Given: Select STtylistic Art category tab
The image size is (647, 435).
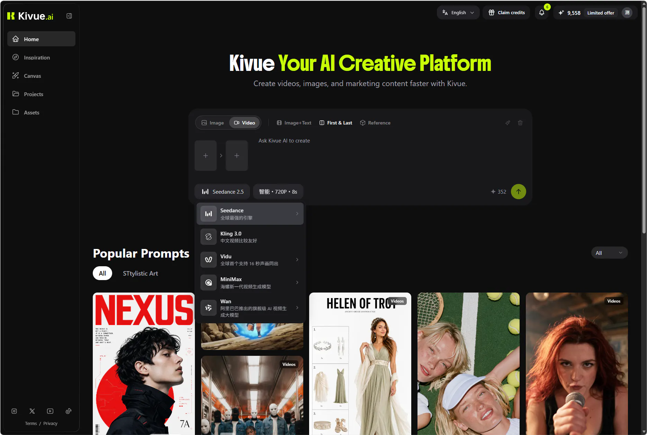Looking at the screenshot, I should pyautogui.click(x=140, y=273).
